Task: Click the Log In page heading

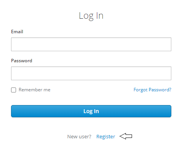Action: click(91, 16)
